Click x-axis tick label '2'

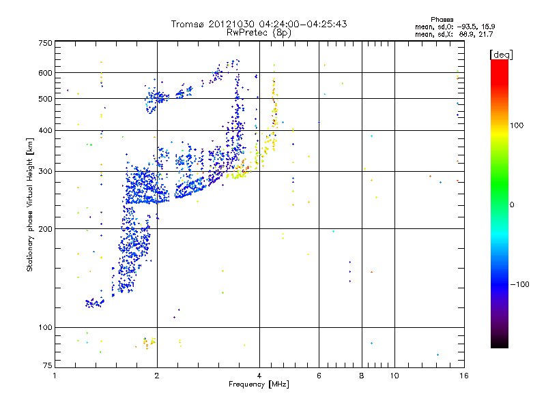(157, 376)
